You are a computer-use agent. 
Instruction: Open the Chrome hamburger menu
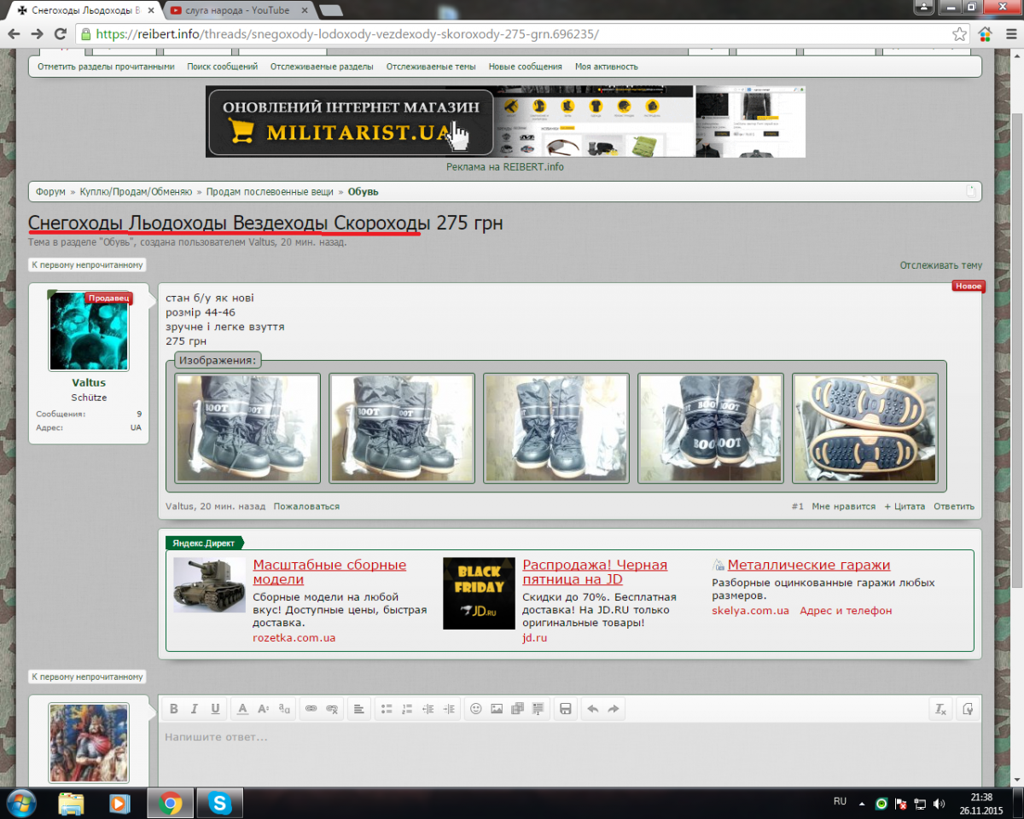(x=1009, y=34)
